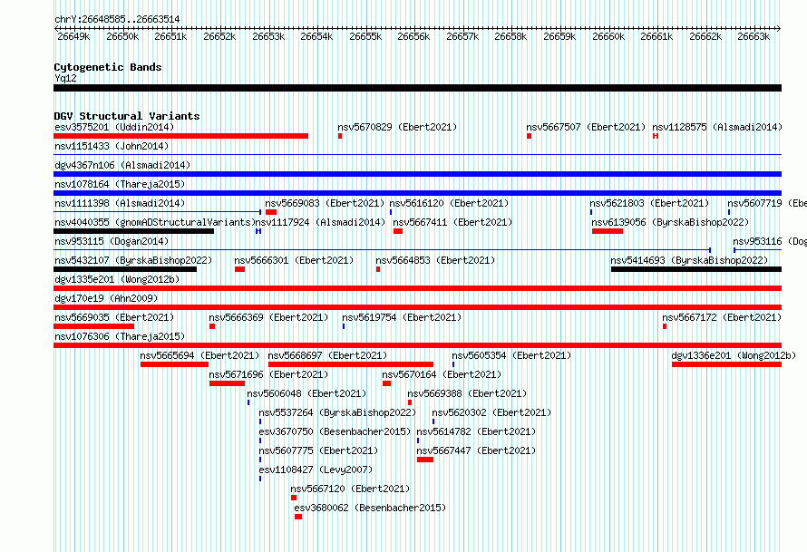Select dgv1336e201 (Wong2012b) label

point(734,355)
